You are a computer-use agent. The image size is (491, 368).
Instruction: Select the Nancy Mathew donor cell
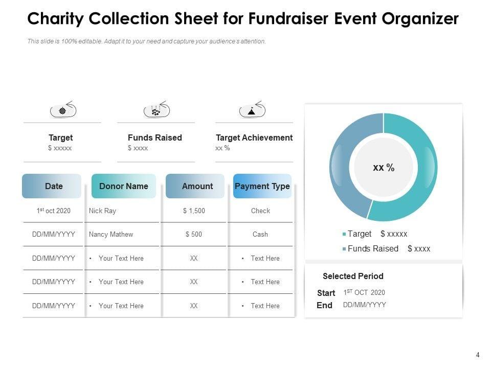coord(110,234)
